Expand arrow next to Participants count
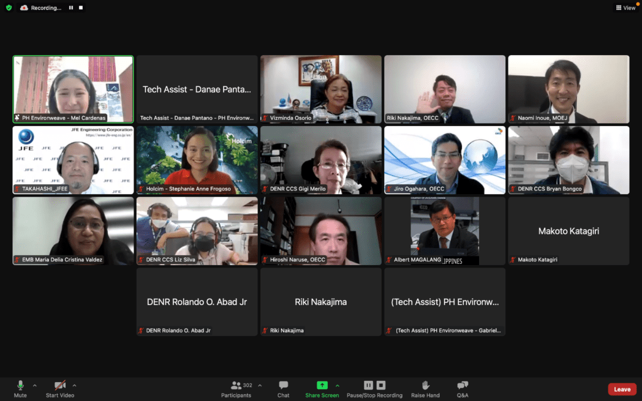This screenshot has width=642, height=401. tap(260, 385)
